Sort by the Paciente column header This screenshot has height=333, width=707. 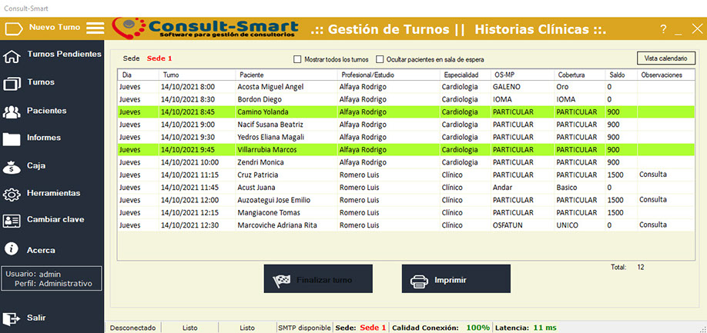(253, 75)
